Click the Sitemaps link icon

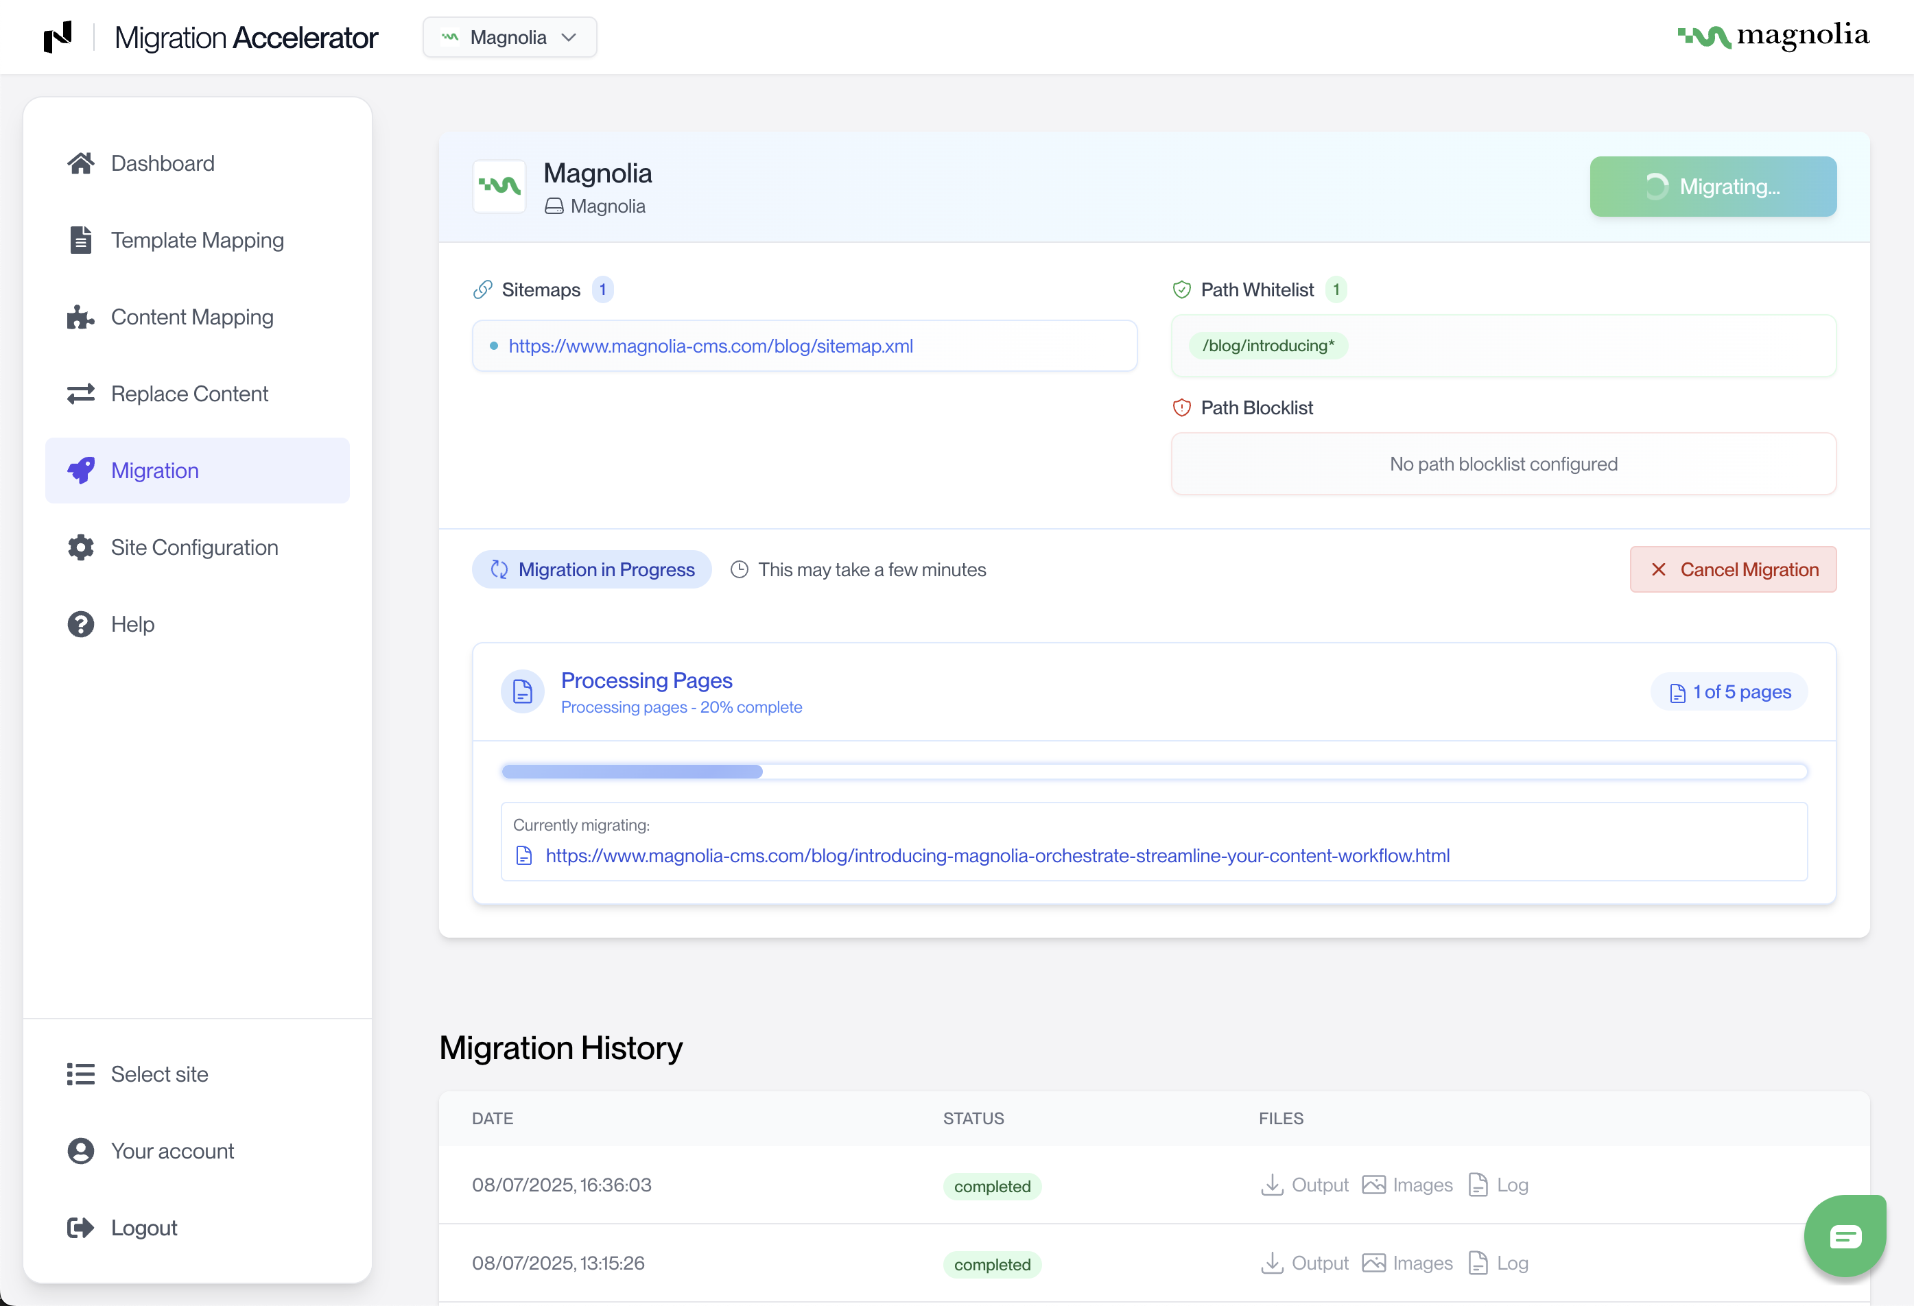tap(483, 290)
